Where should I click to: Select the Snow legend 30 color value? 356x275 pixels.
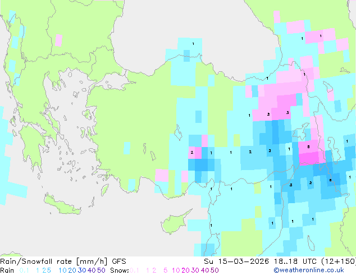pos(195,271)
